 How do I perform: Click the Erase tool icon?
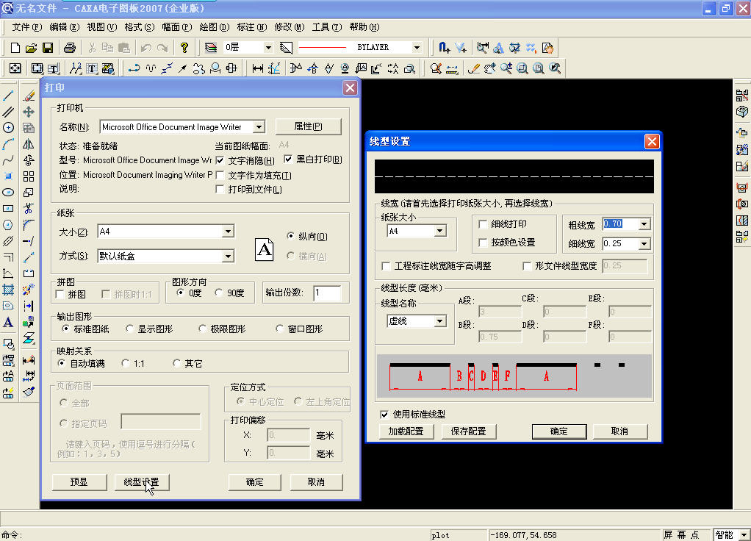[x=29, y=96]
